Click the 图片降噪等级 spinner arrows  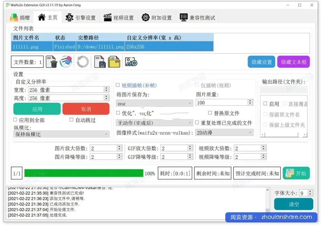(119, 157)
